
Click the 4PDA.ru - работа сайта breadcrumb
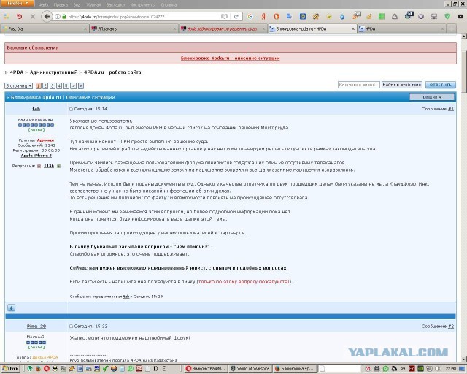point(112,72)
